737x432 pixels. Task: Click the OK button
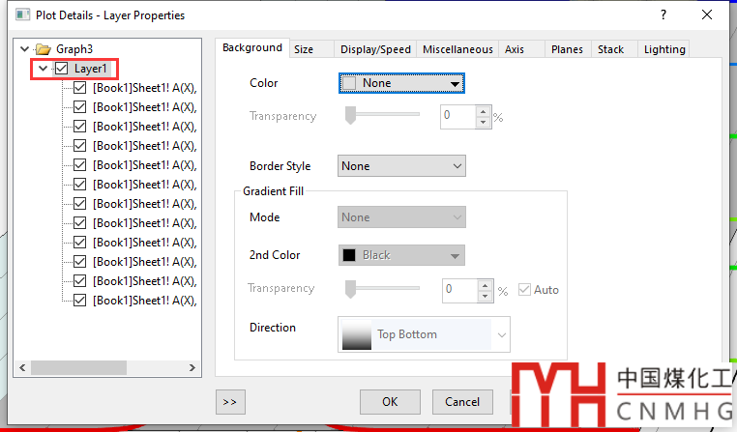390,401
